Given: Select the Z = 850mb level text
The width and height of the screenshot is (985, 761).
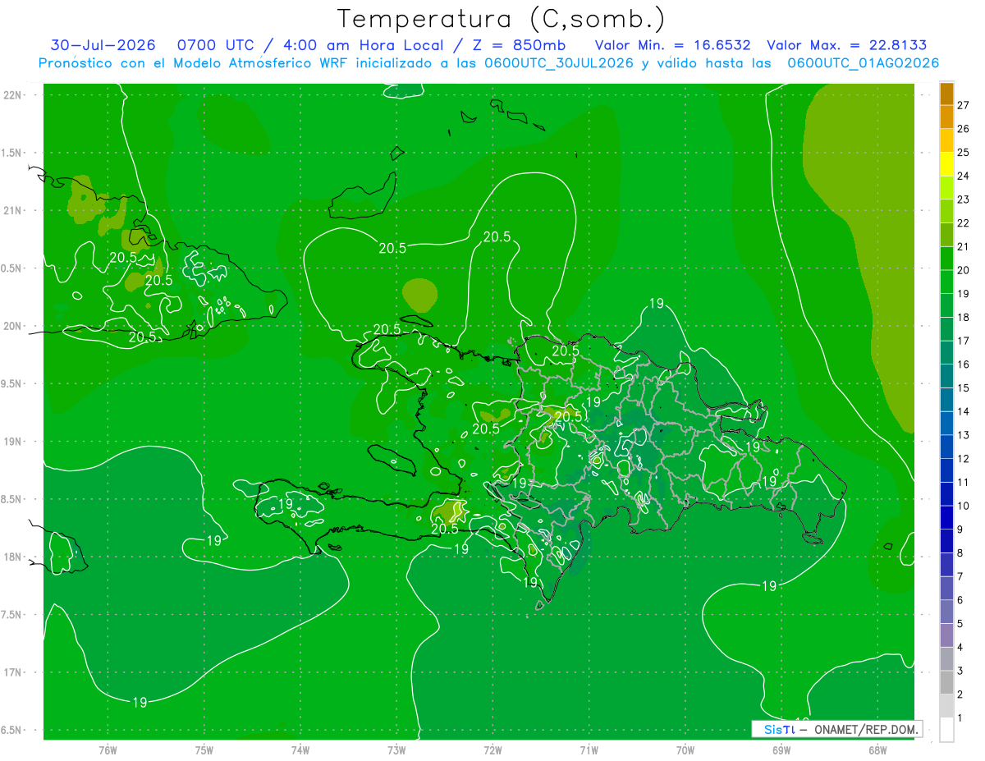Looking at the screenshot, I should coord(516,45).
